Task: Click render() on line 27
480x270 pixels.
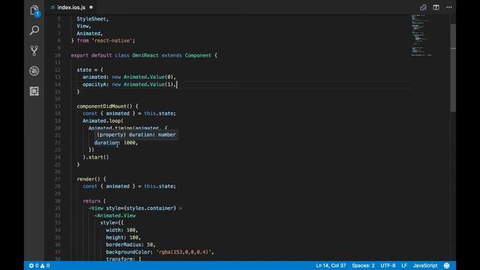Action: click(88, 179)
